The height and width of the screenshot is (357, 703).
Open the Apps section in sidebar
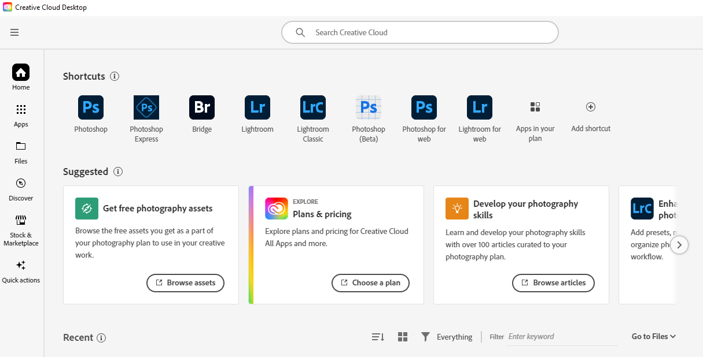(x=21, y=116)
